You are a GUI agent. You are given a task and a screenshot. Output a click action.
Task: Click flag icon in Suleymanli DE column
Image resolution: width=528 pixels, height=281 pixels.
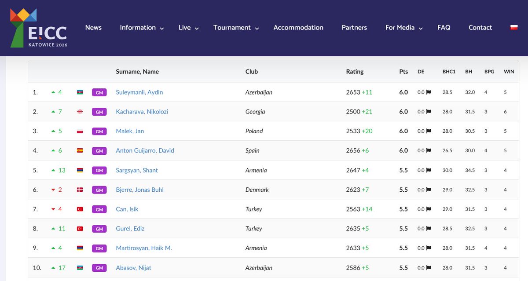tap(429, 92)
